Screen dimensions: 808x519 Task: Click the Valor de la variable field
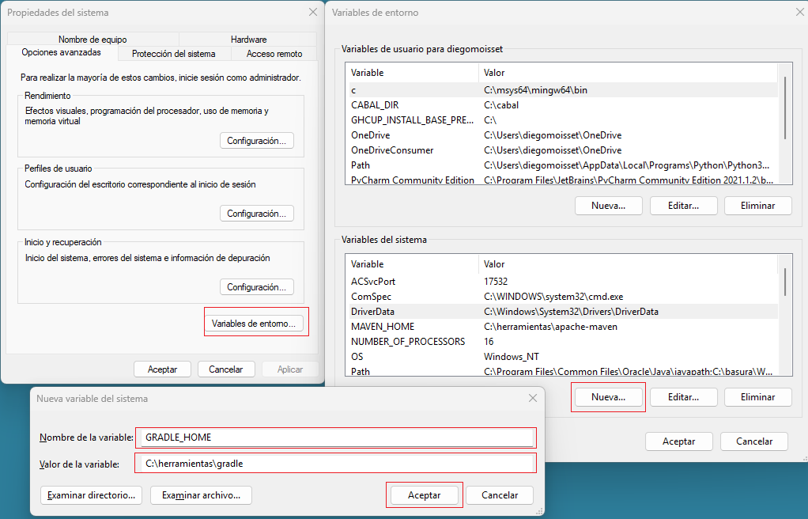336,464
